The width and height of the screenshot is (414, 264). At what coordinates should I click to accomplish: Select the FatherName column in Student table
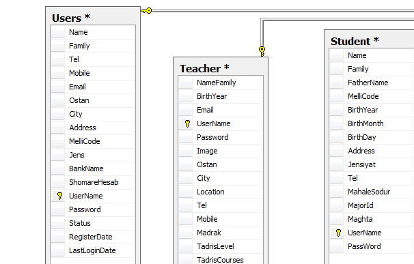tap(372, 83)
